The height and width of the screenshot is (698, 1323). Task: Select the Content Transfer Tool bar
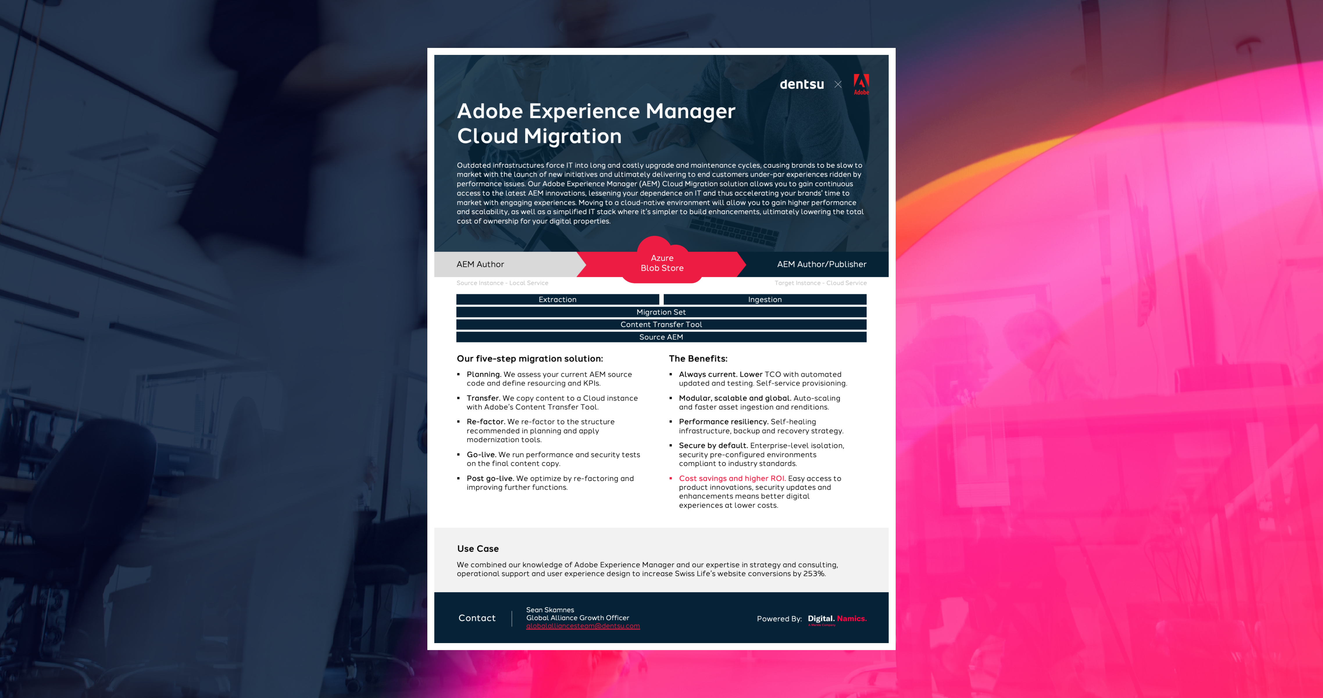[661, 324]
